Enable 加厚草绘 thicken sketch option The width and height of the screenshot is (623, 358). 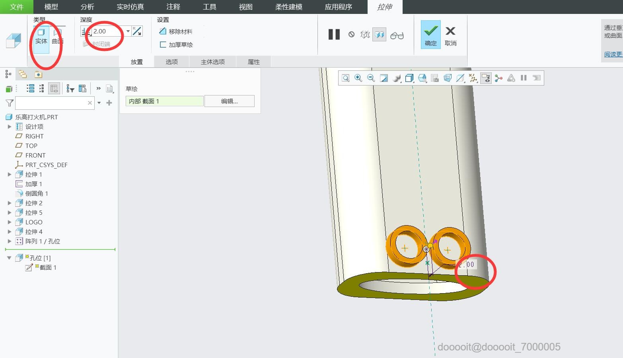pyautogui.click(x=163, y=45)
